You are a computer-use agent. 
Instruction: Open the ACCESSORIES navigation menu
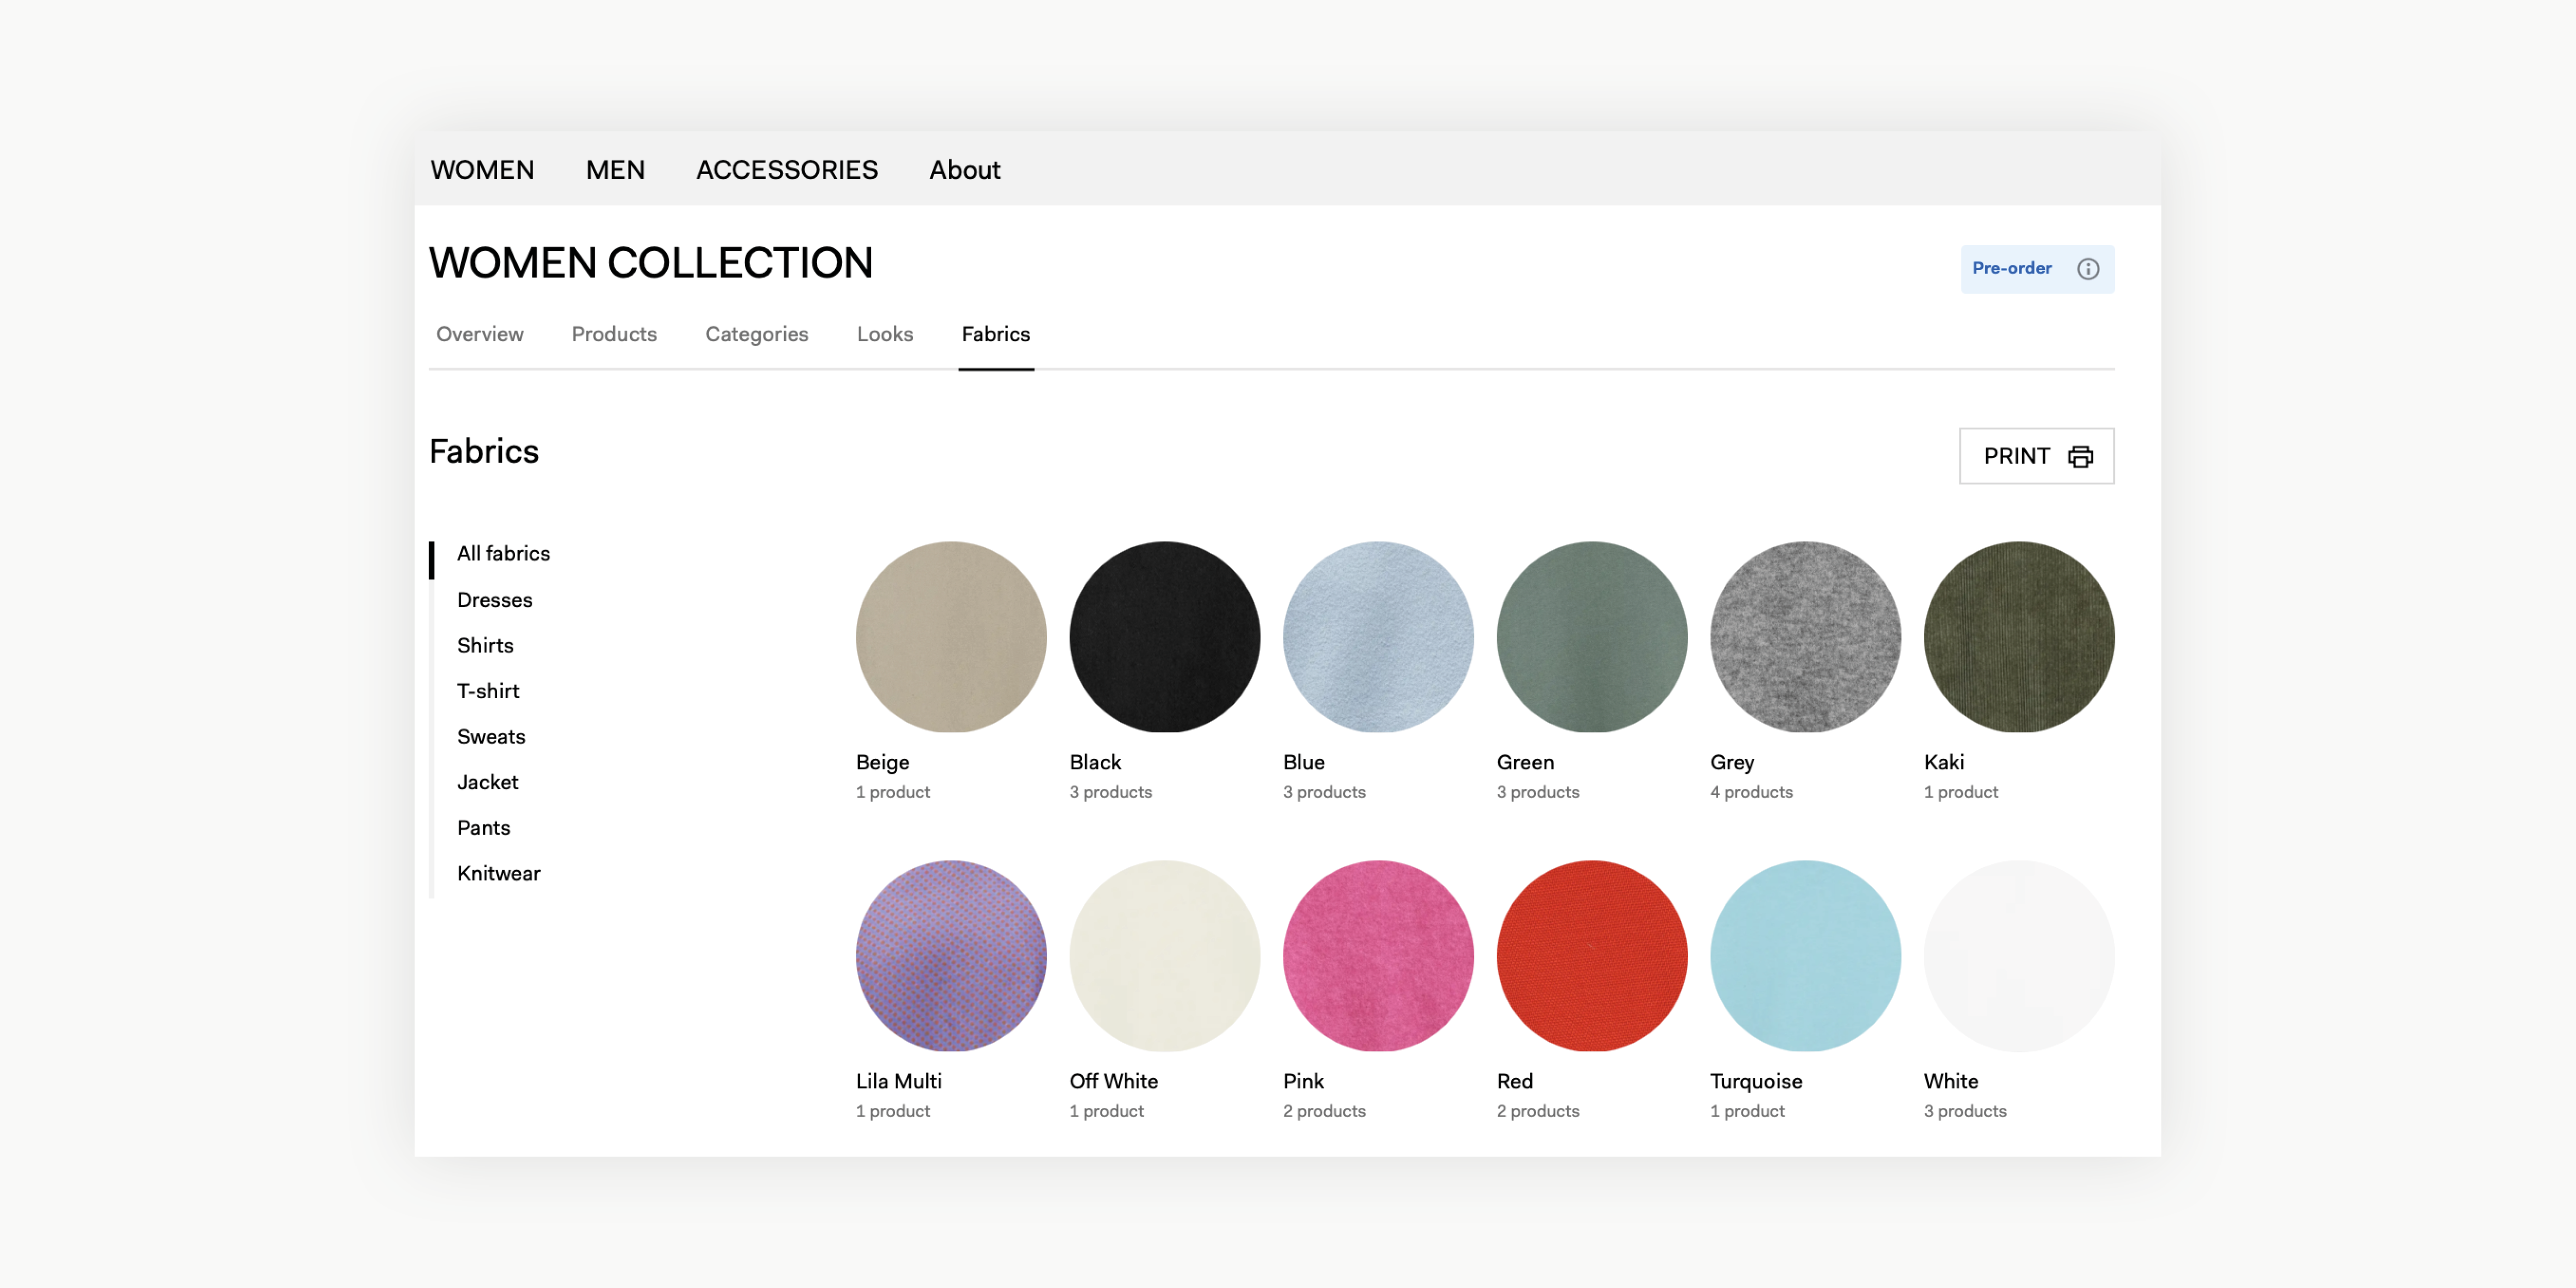coord(787,169)
